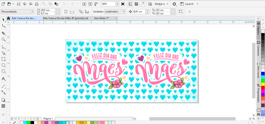Switch to Sem título-1* document tab

point(101,18)
